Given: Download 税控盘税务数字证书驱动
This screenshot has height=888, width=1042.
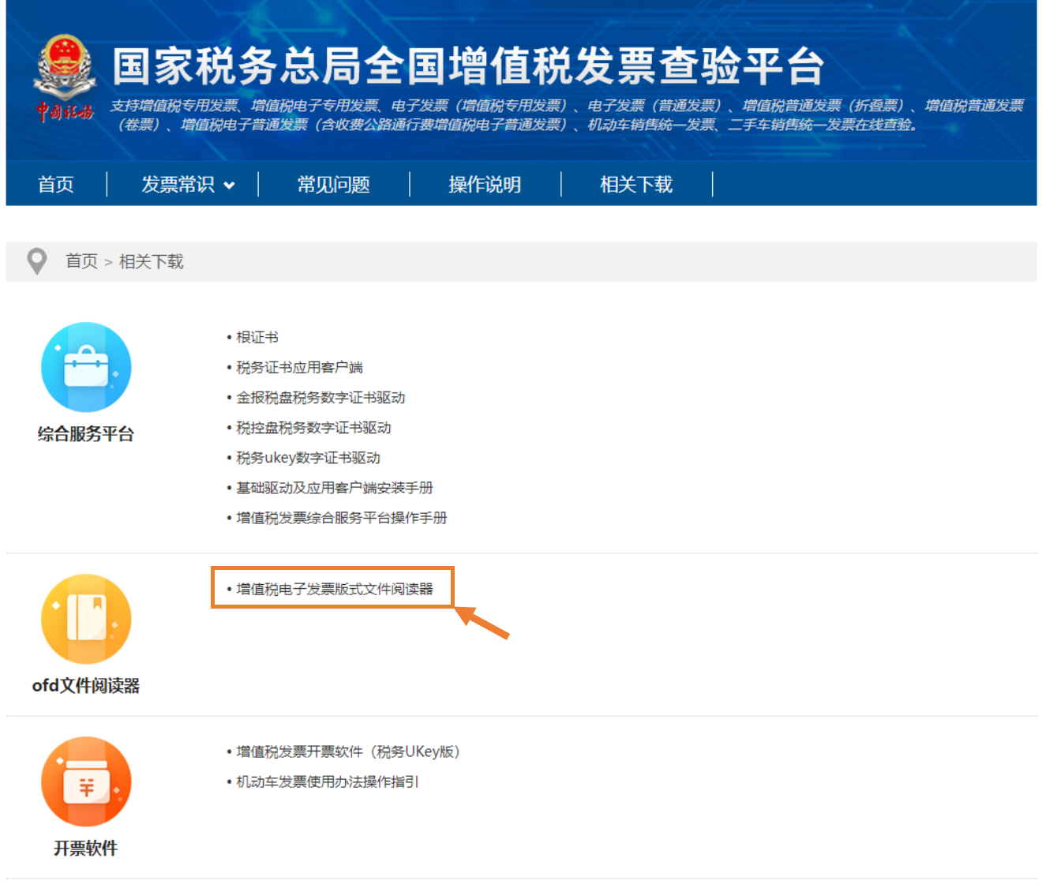Looking at the screenshot, I should [x=313, y=428].
